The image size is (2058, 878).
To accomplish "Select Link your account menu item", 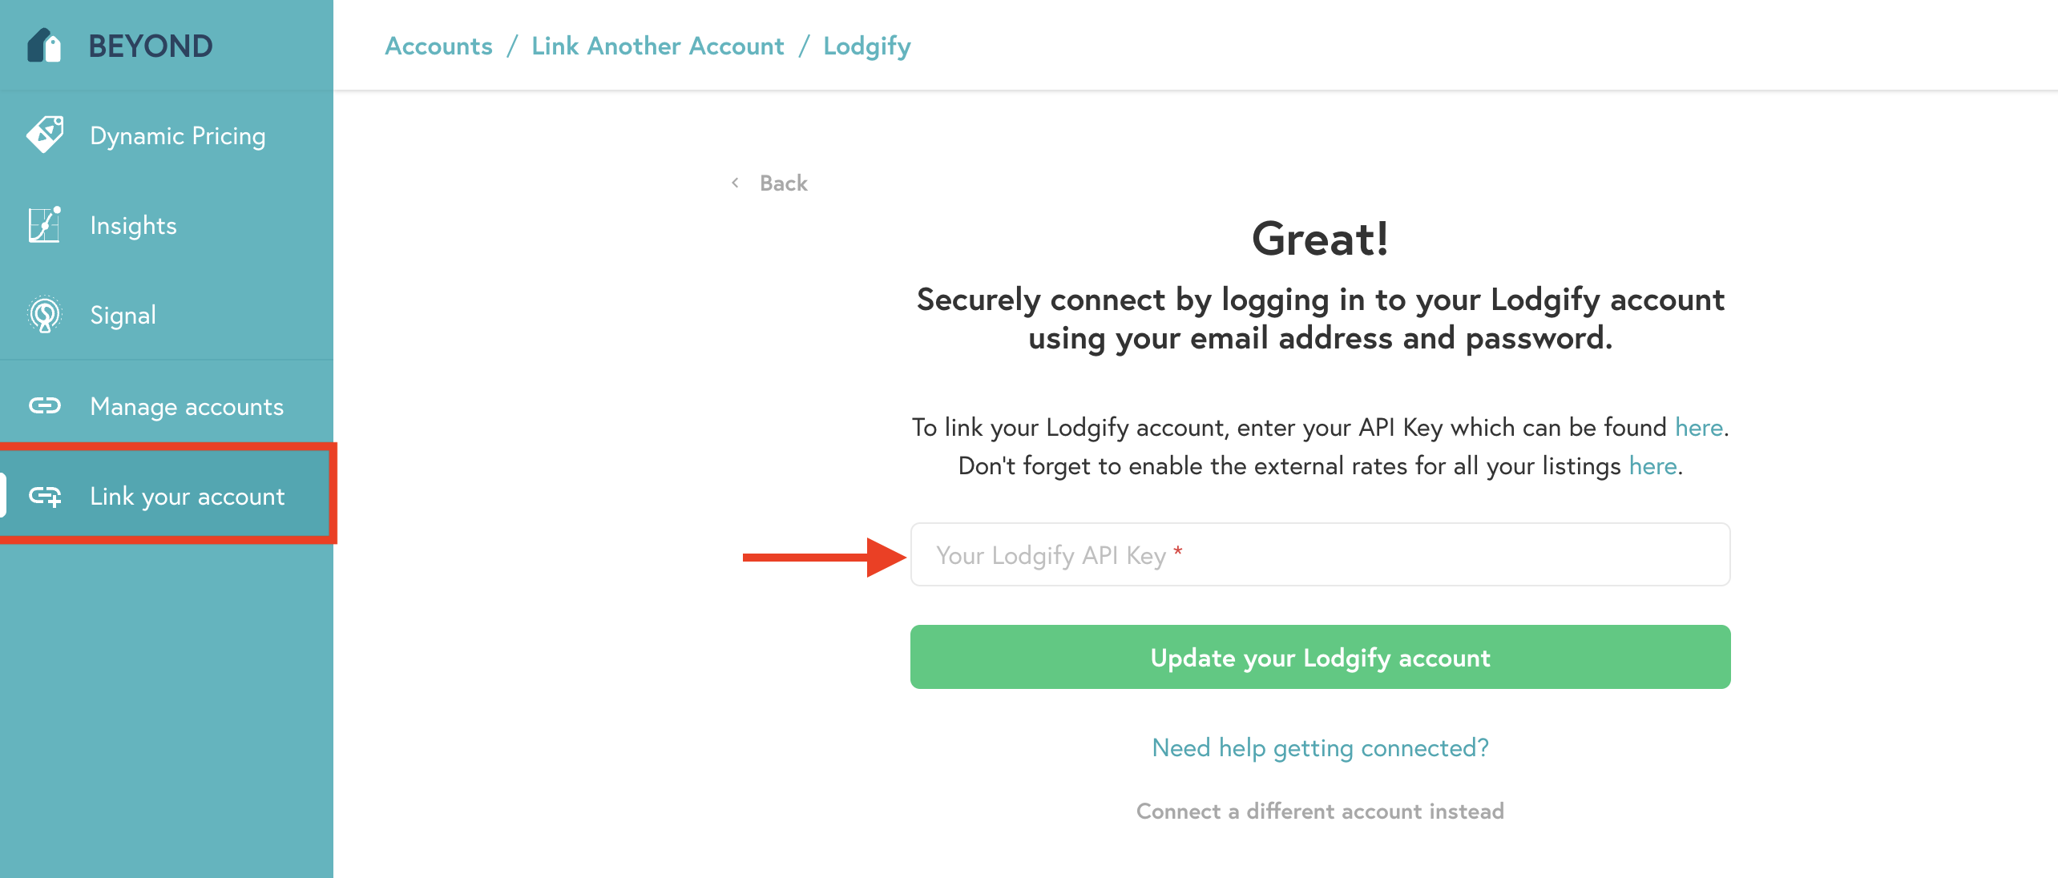I will click(187, 497).
